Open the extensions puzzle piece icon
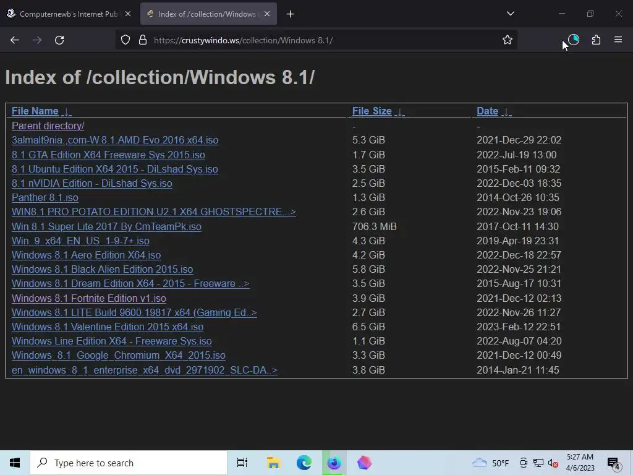The height and width of the screenshot is (475, 633). pos(596,40)
